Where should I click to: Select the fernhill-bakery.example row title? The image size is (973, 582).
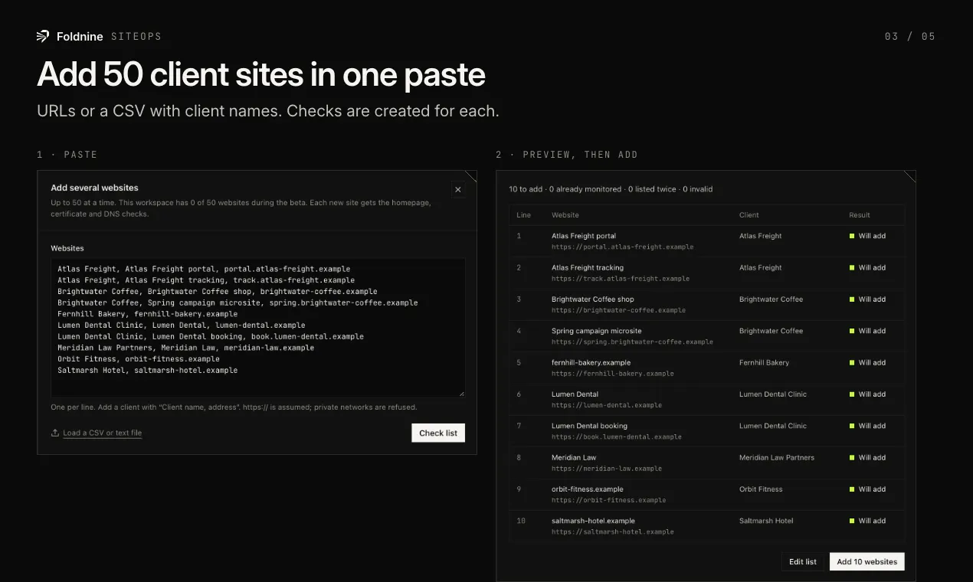(x=591, y=362)
